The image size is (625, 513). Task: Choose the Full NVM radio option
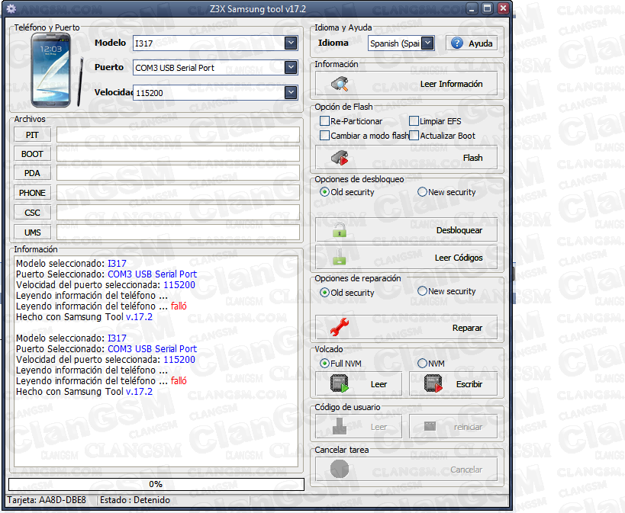tap(324, 364)
